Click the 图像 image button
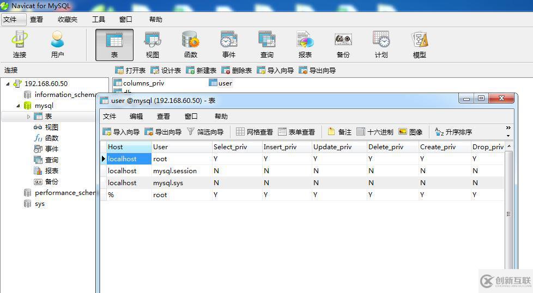This screenshot has width=533, height=293. [x=410, y=132]
